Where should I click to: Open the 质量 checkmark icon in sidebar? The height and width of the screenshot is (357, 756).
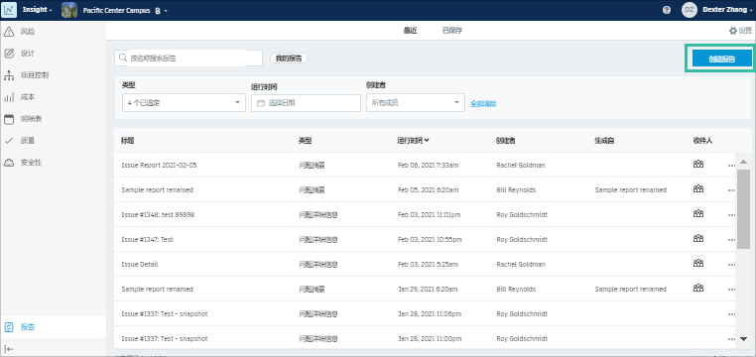point(9,141)
